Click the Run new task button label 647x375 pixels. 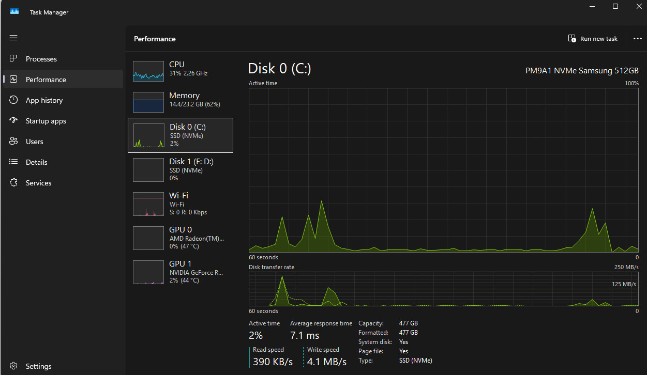tap(599, 39)
